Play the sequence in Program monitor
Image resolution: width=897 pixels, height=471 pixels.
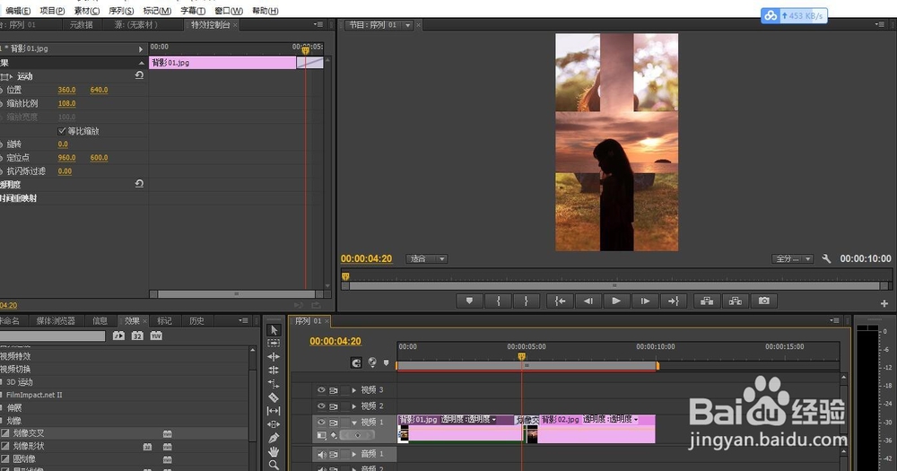(x=616, y=301)
